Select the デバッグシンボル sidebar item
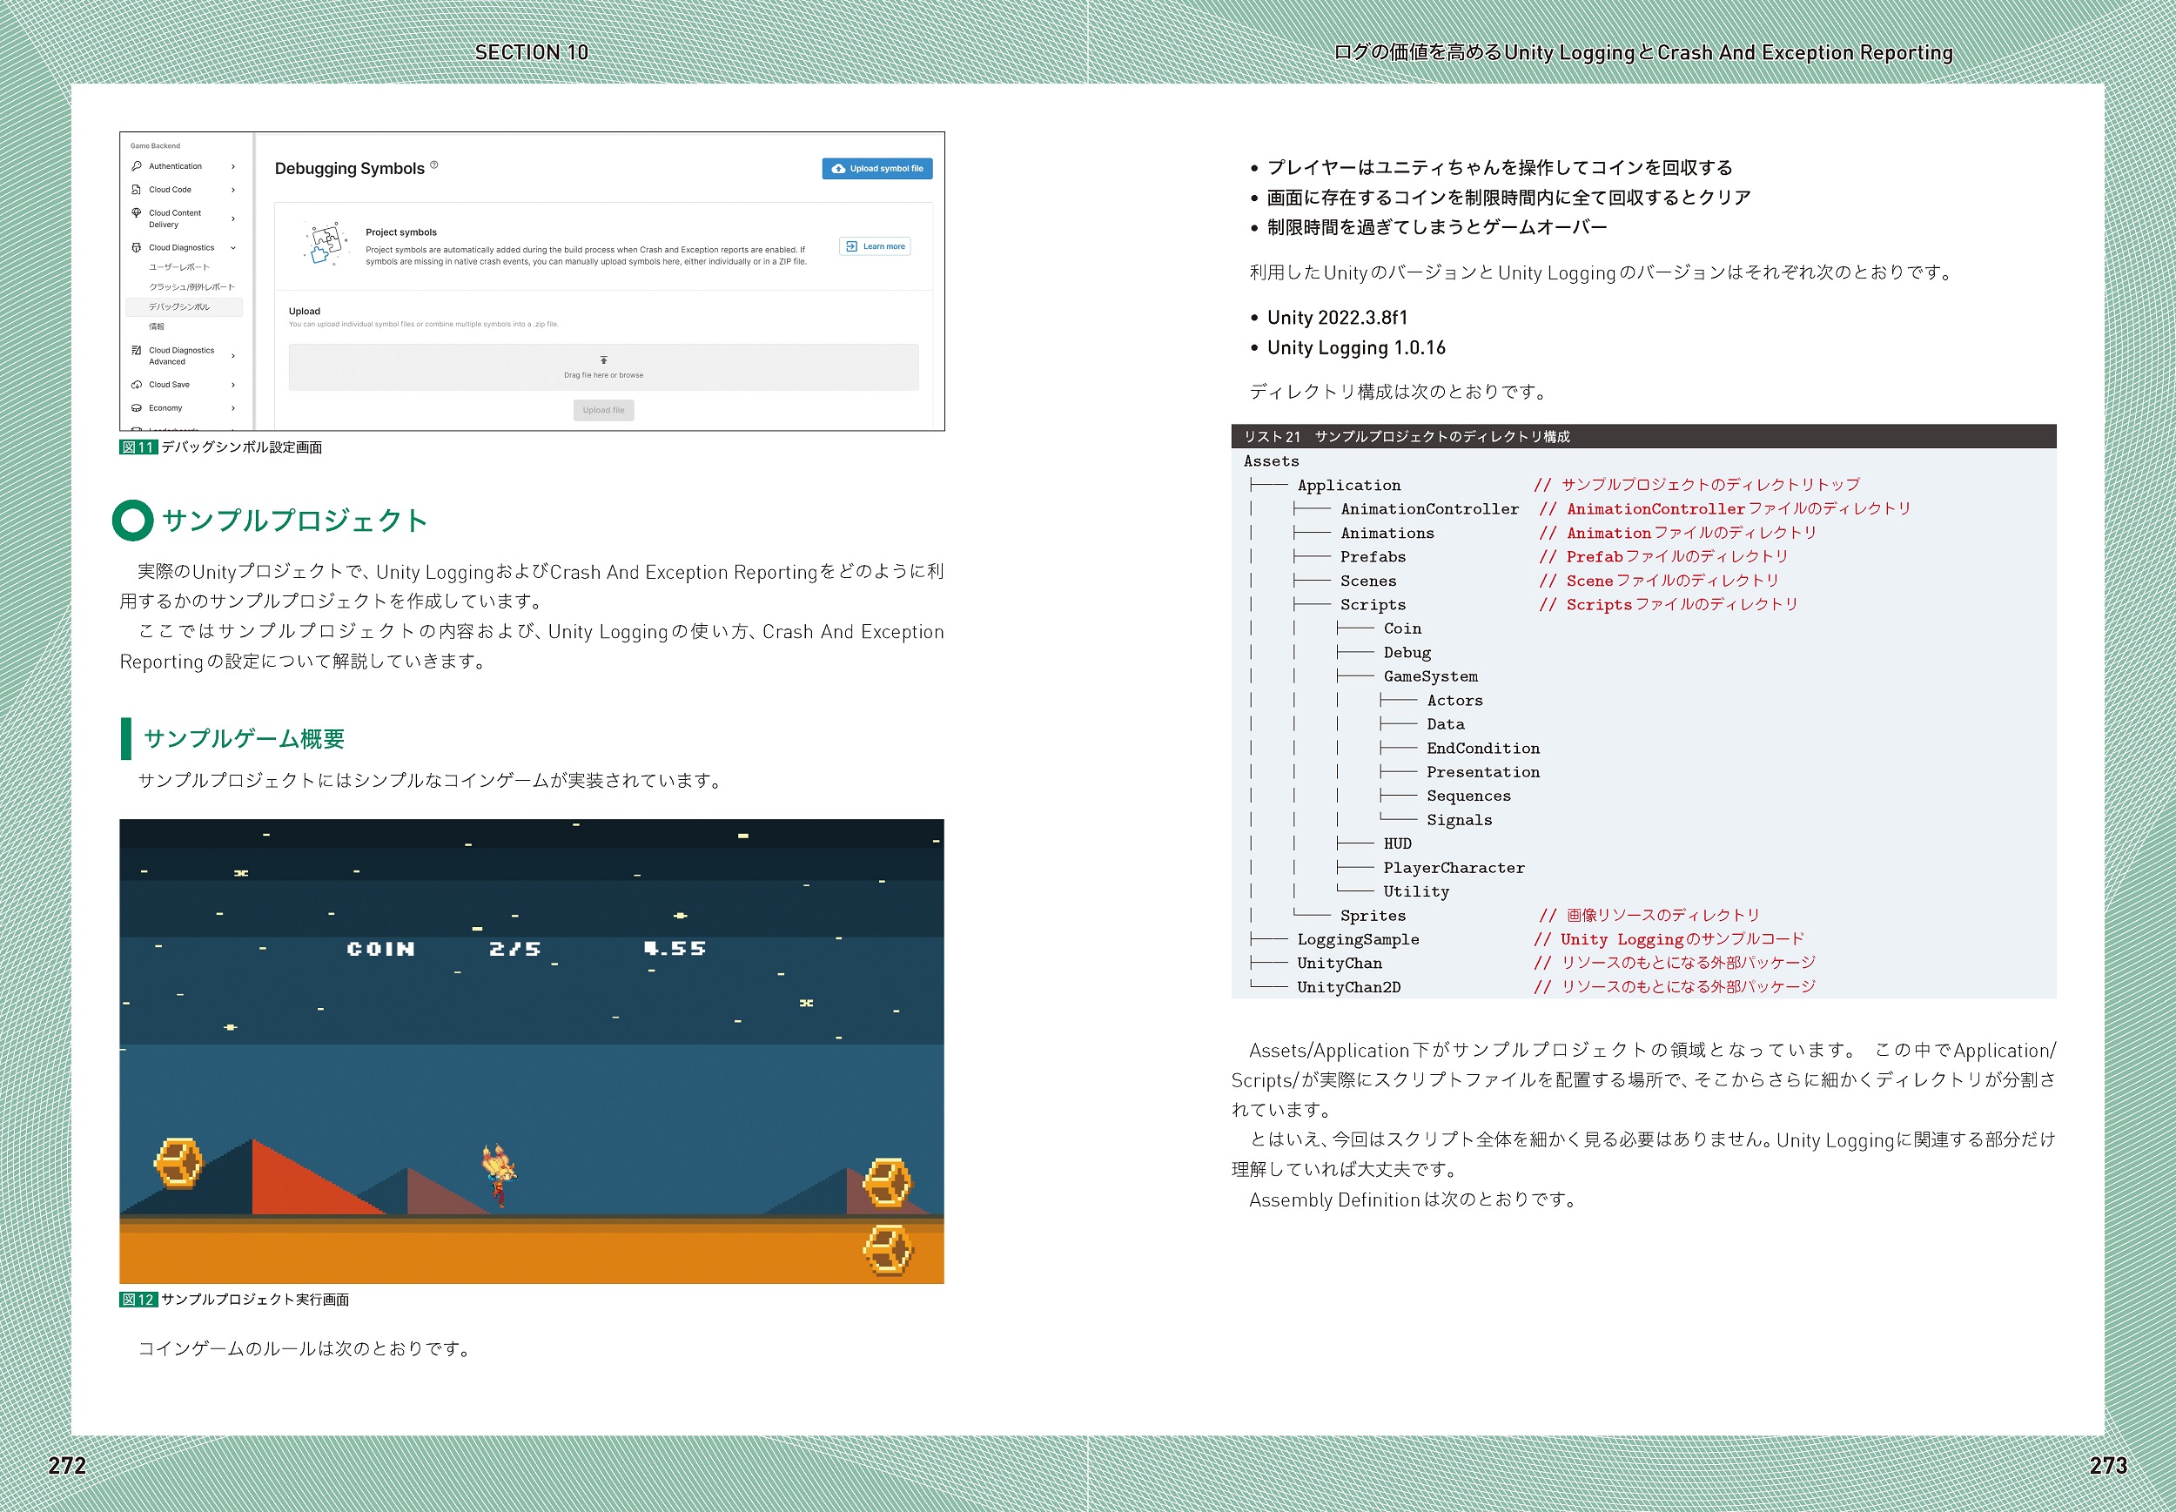 click(x=180, y=308)
